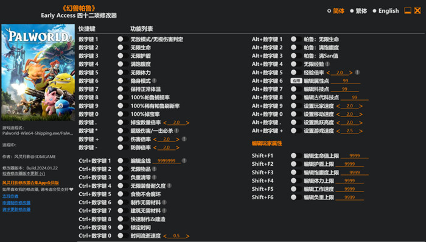
Task: Increase 掉宝数量倍率 with right arrow
Action: point(187,123)
